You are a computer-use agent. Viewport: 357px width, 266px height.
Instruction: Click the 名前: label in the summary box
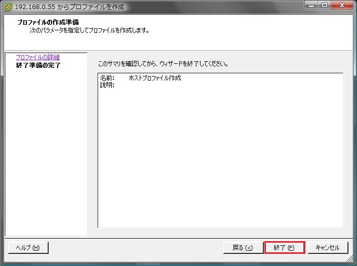[107, 78]
